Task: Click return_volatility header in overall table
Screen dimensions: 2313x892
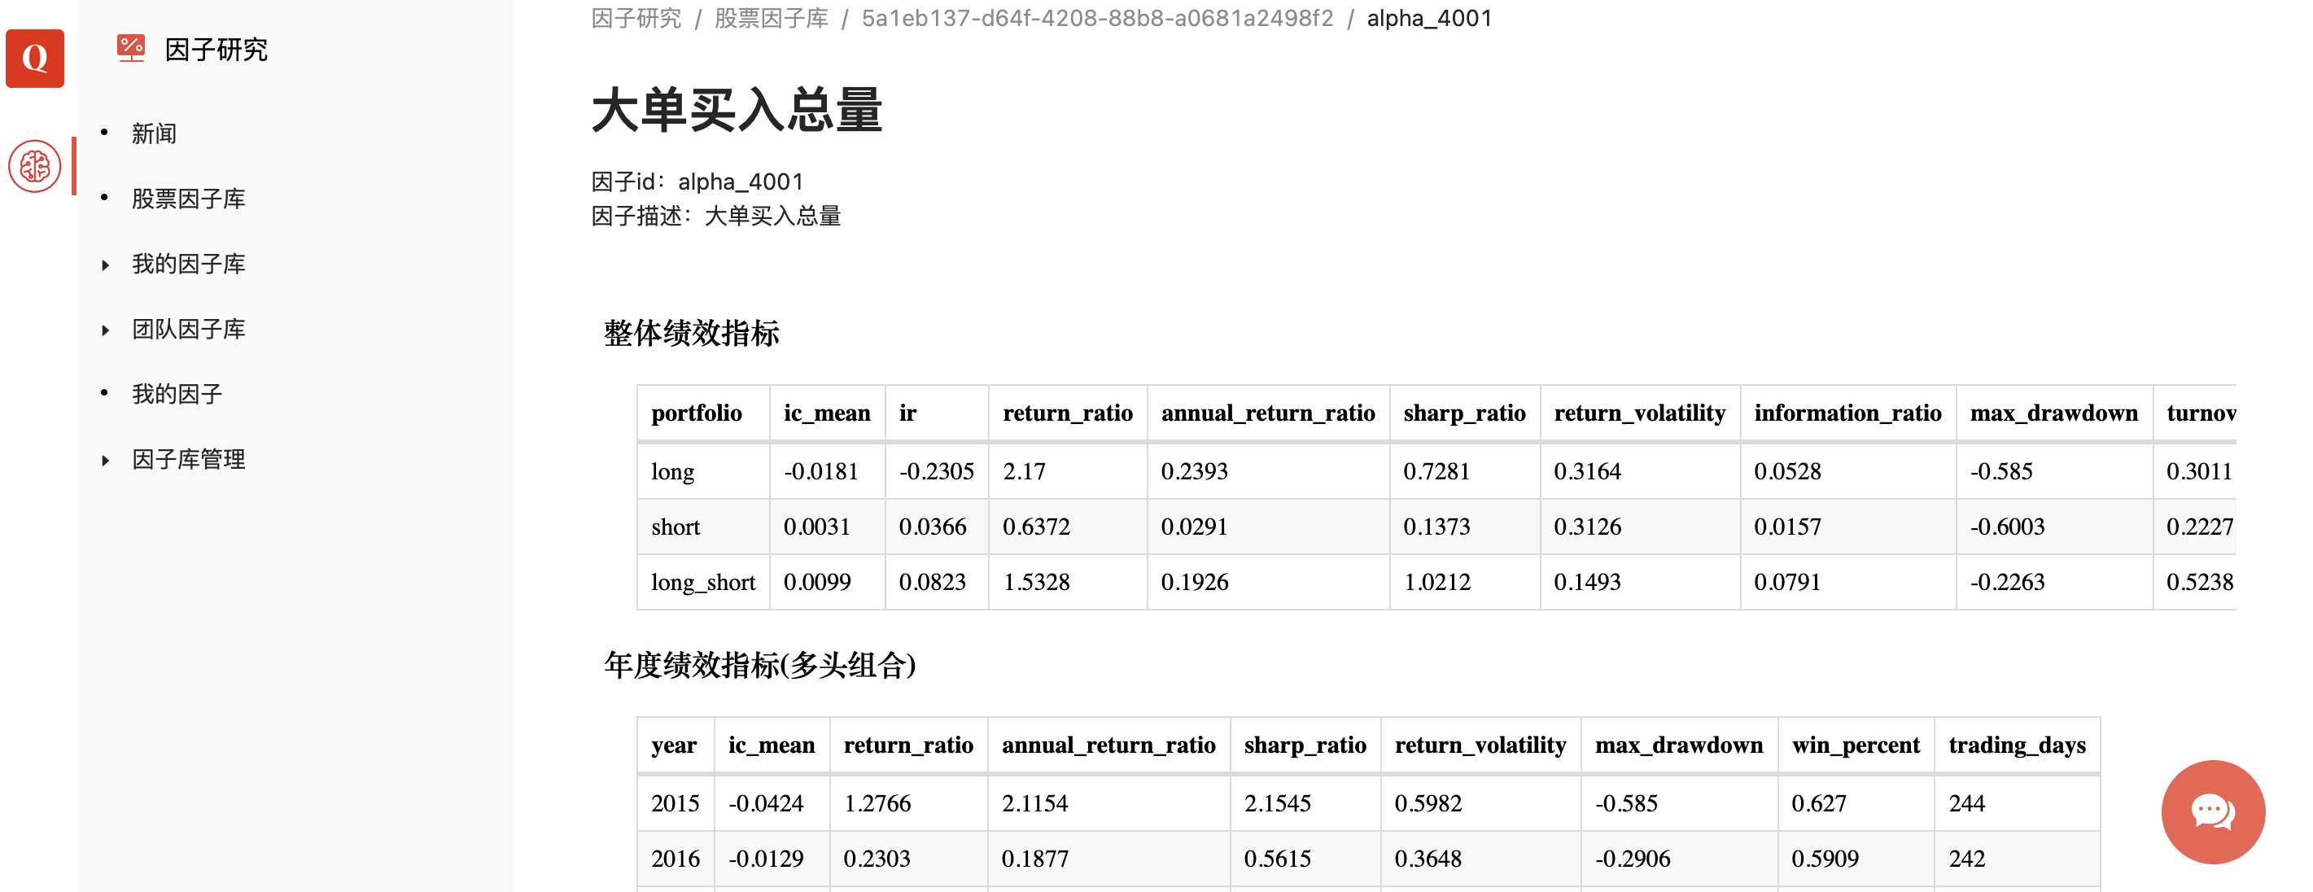Action: point(1640,413)
